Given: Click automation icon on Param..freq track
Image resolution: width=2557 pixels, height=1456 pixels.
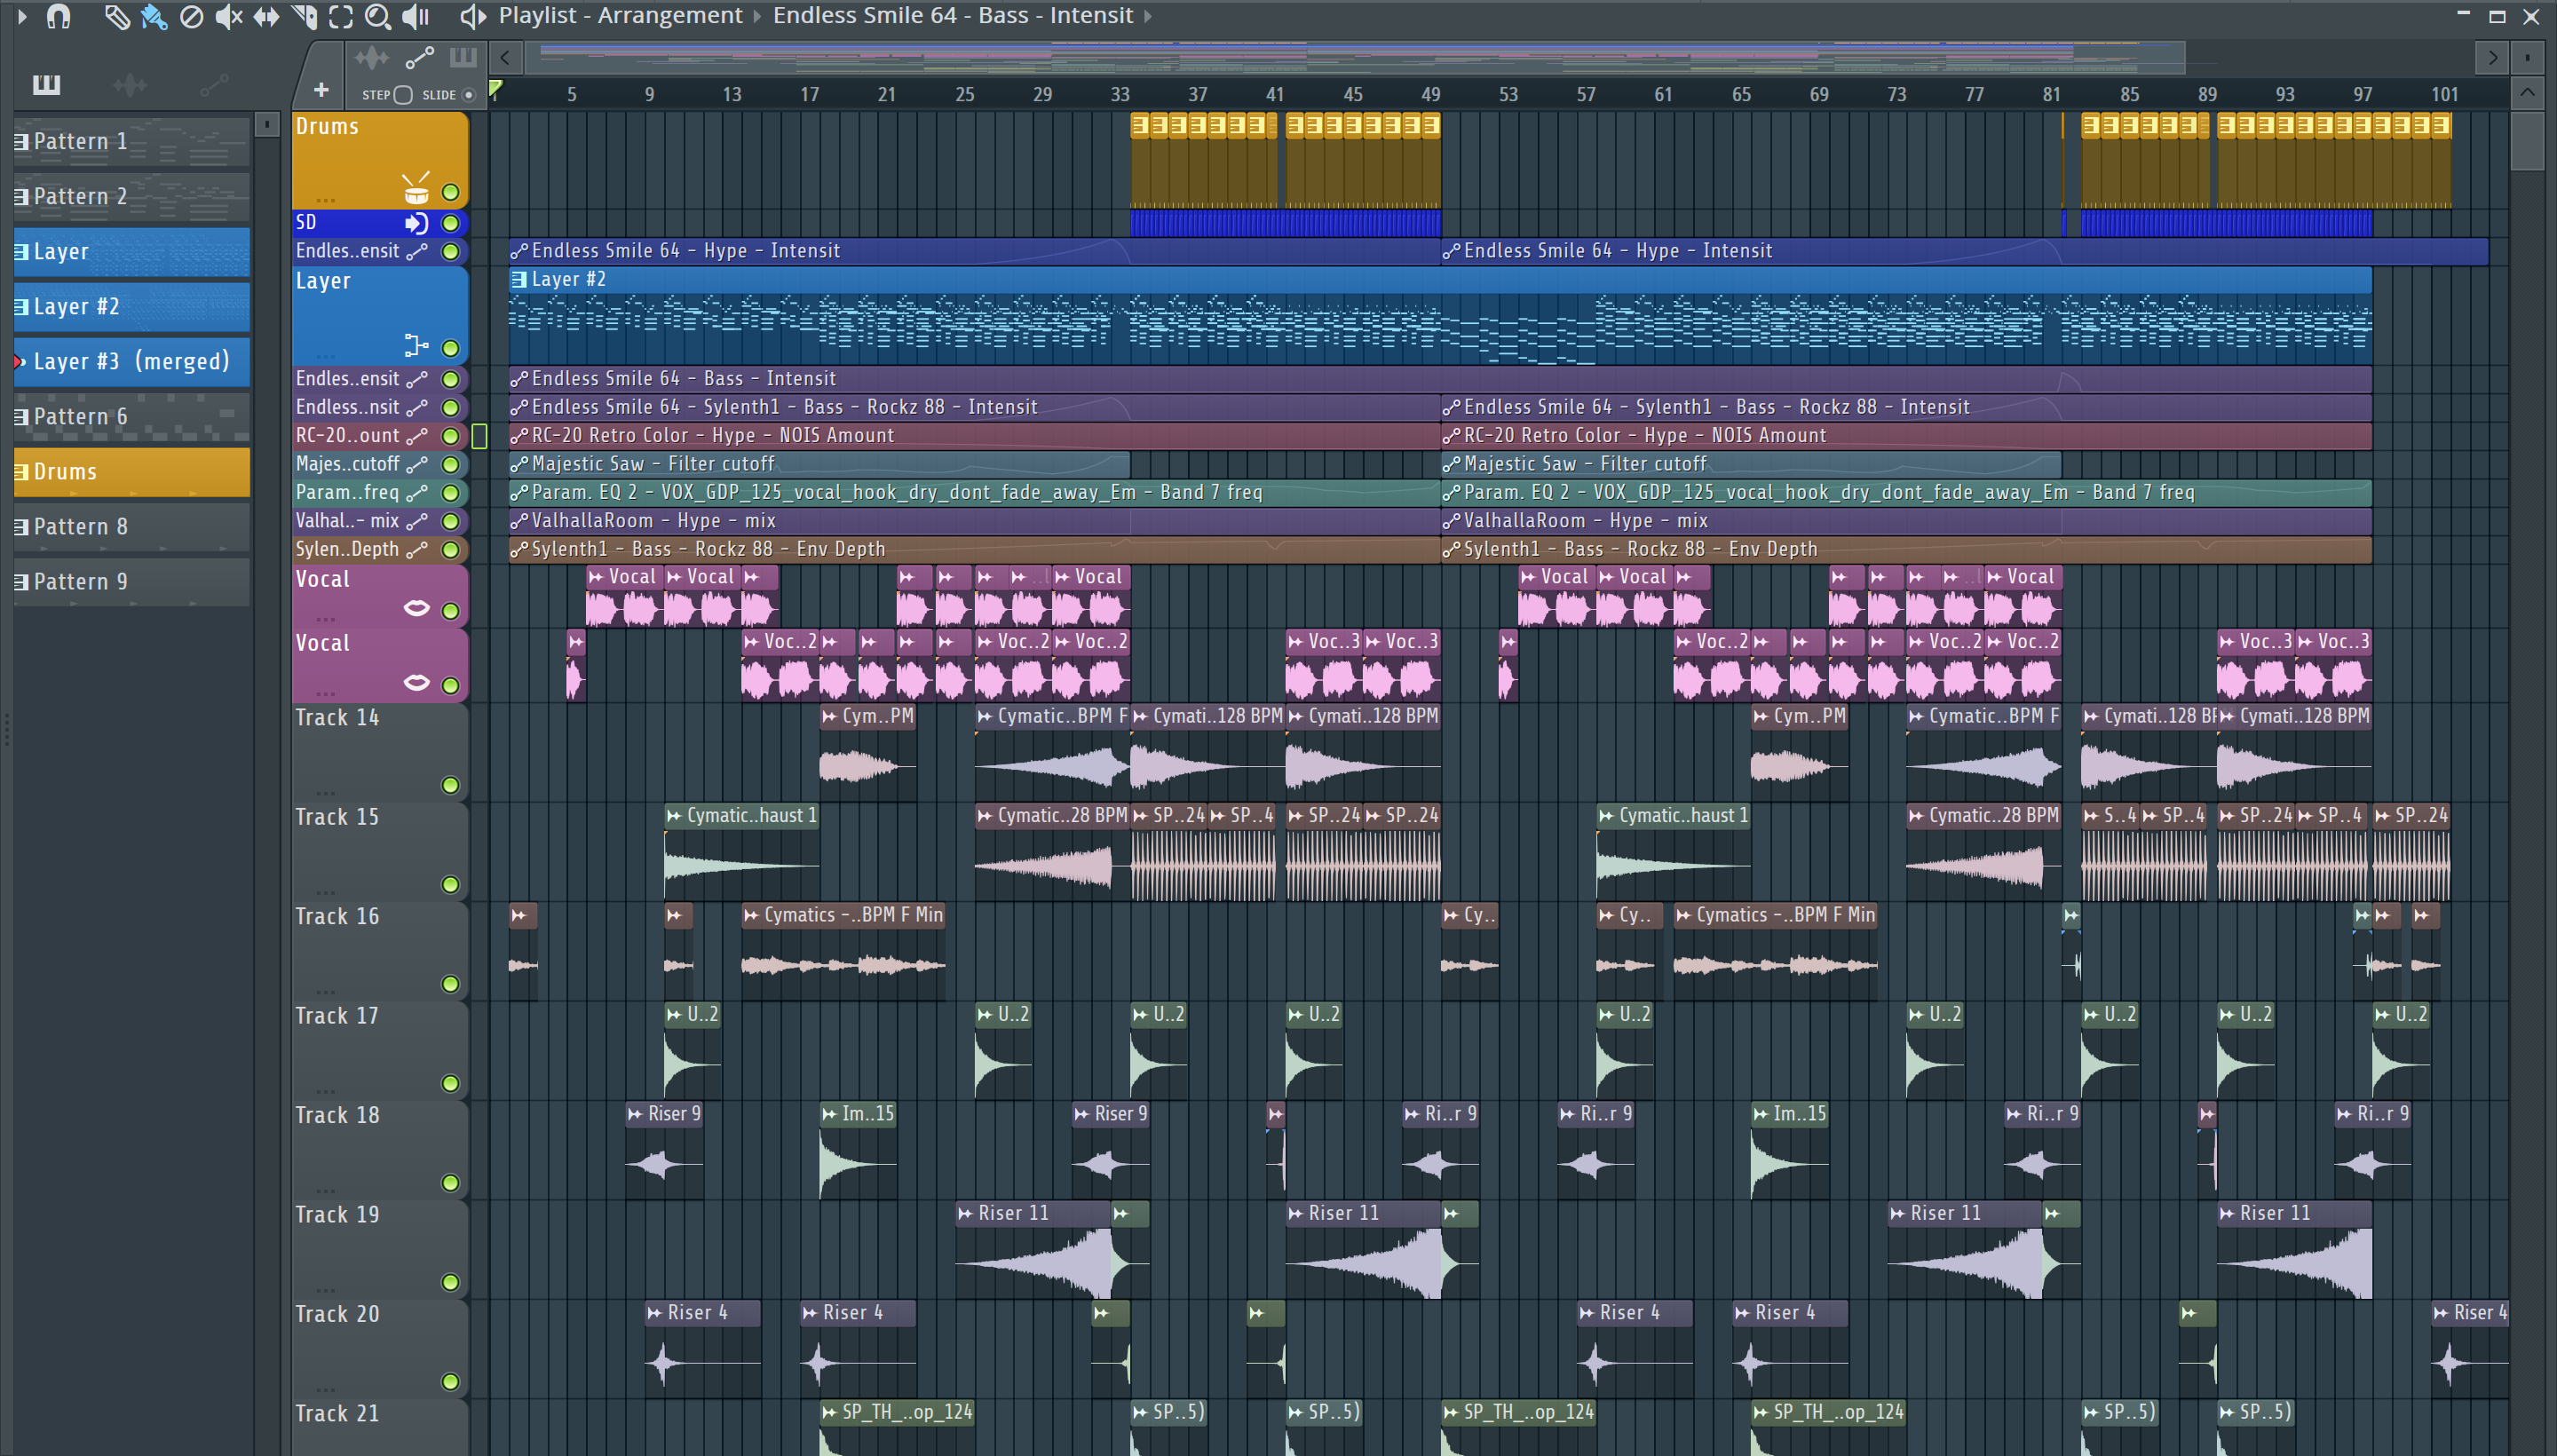Looking at the screenshot, I should point(417,492).
